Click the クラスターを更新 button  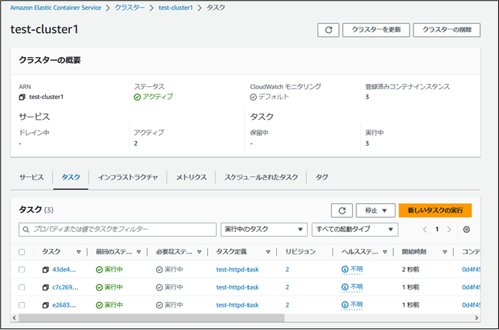[376, 30]
